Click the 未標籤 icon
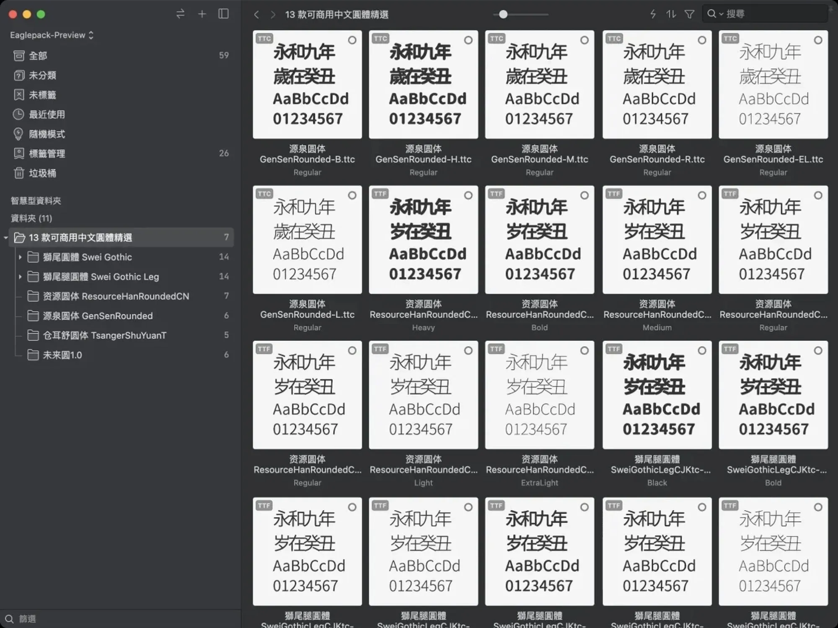Screen dimensions: 838x628 tap(19, 95)
